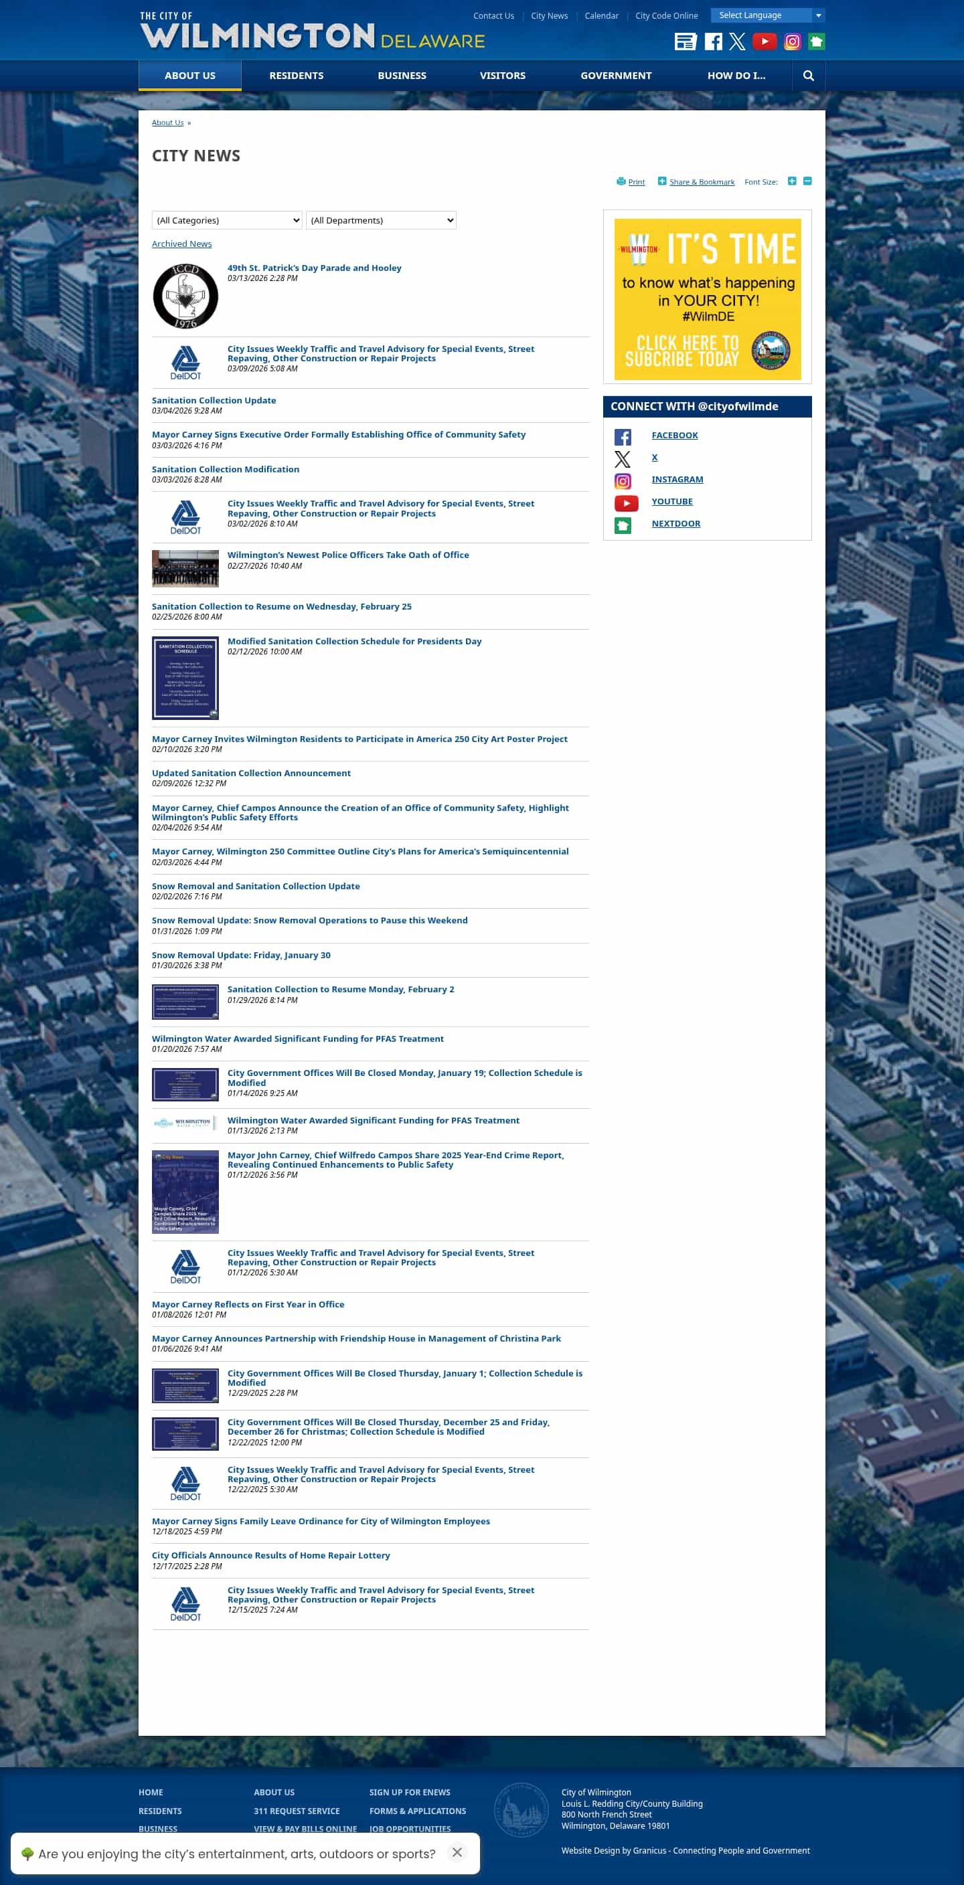Image resolution: width=964 pixels, height=1885 pixels.
Task: Open Sanitation Collection Update article
Action: point(214,400)
